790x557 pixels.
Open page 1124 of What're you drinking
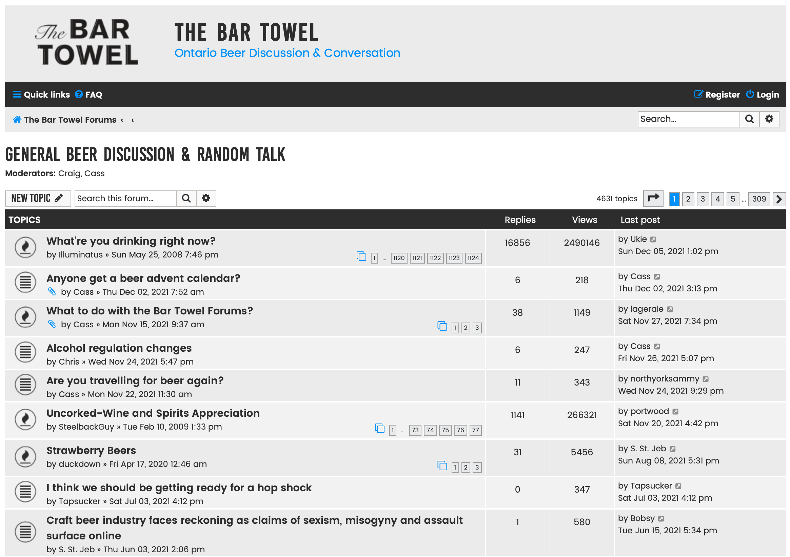(x=473, y=258)
